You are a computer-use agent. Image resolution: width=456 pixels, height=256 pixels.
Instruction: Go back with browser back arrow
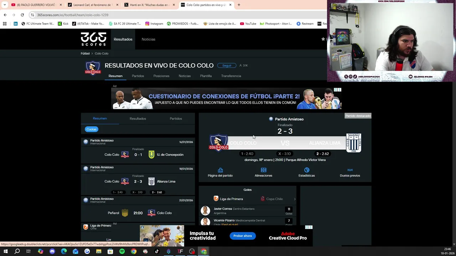(5, 15)
